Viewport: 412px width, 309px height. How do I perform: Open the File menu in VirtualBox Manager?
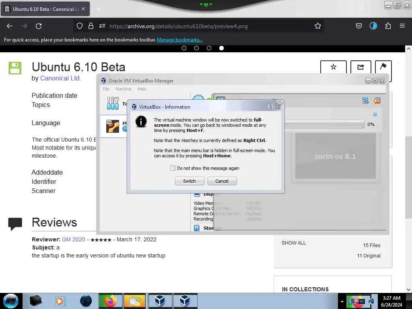106,89
